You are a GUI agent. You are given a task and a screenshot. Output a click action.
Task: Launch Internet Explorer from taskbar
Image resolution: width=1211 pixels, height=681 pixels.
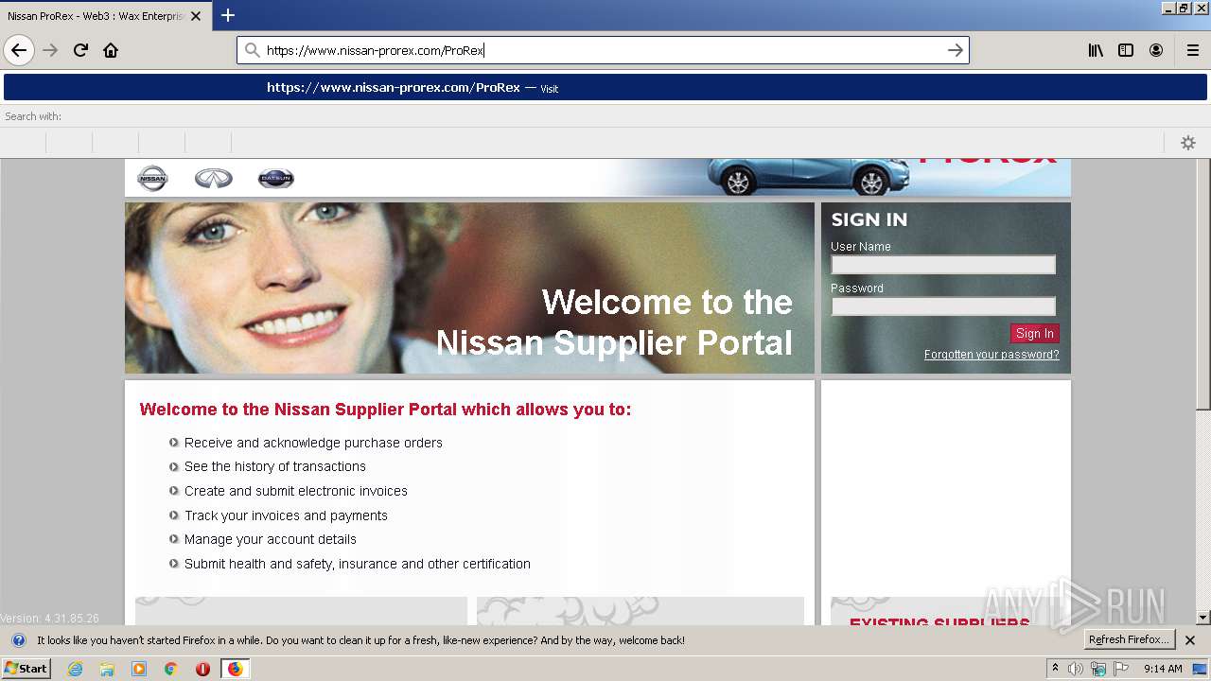coord(75,669)
